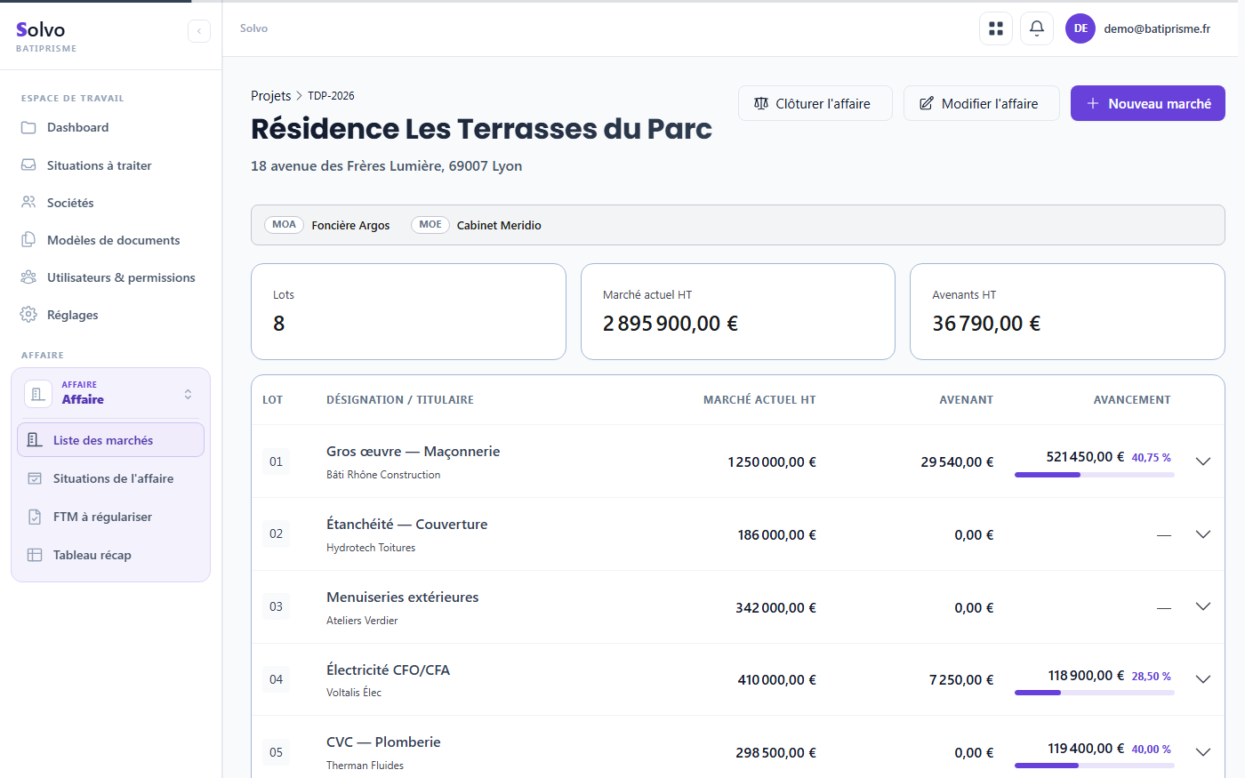
Task: Click the Marché actuel HT card
Action: [x=738, y=311]
